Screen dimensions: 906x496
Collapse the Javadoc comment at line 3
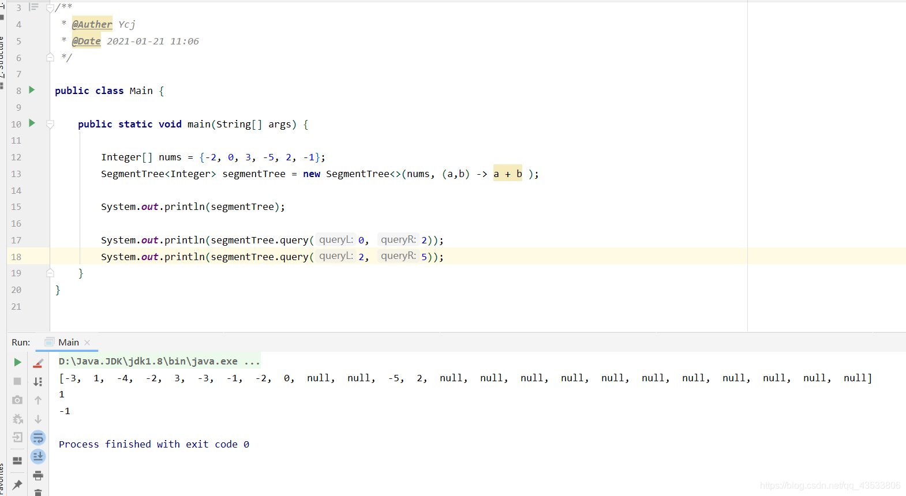click(x=50, y=8)
